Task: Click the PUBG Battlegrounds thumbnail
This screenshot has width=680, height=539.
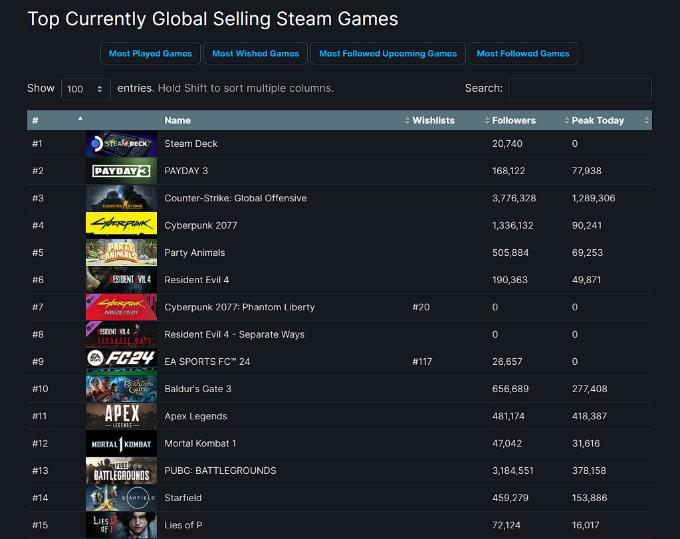Action: click(x=121, y=471)
